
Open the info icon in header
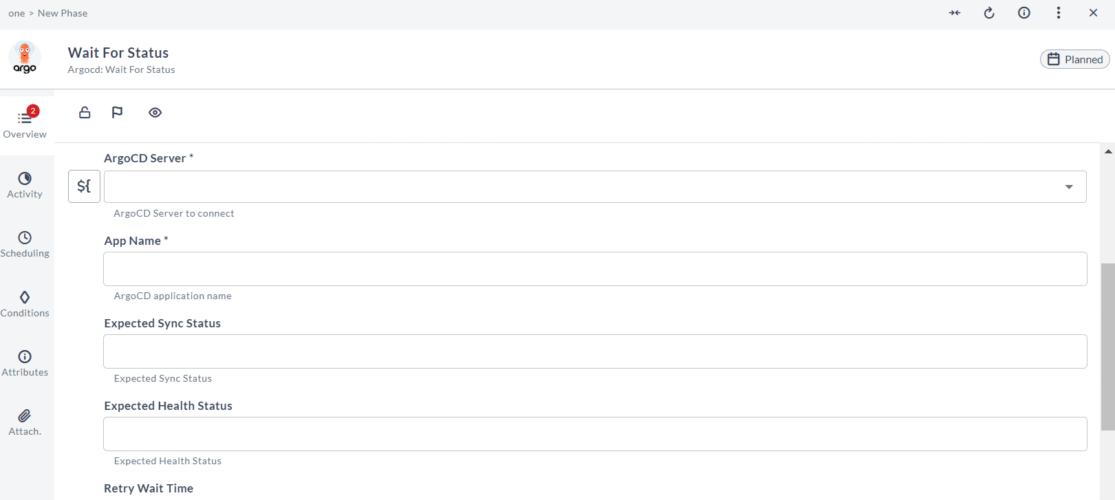[1024, 13]
